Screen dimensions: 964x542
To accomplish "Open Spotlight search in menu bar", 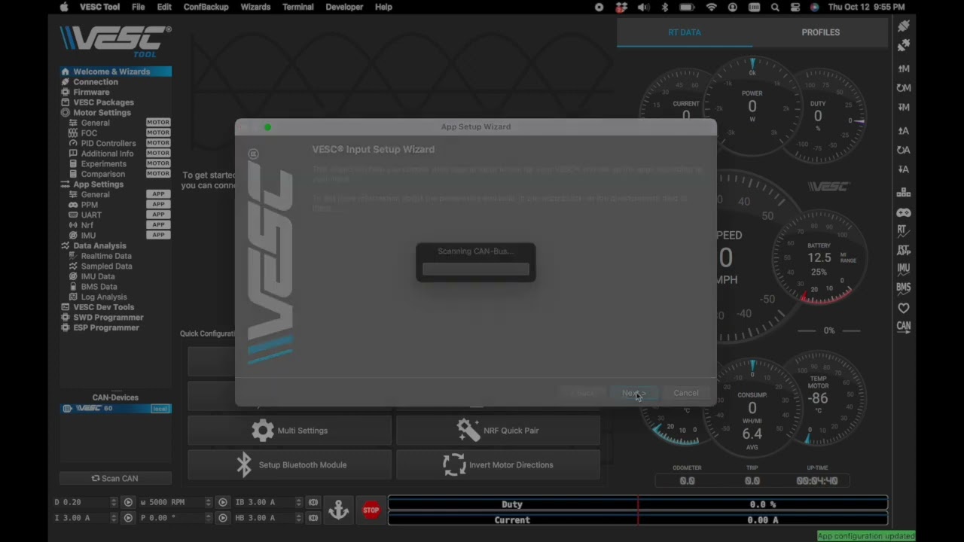I will [x=775, y=7].
